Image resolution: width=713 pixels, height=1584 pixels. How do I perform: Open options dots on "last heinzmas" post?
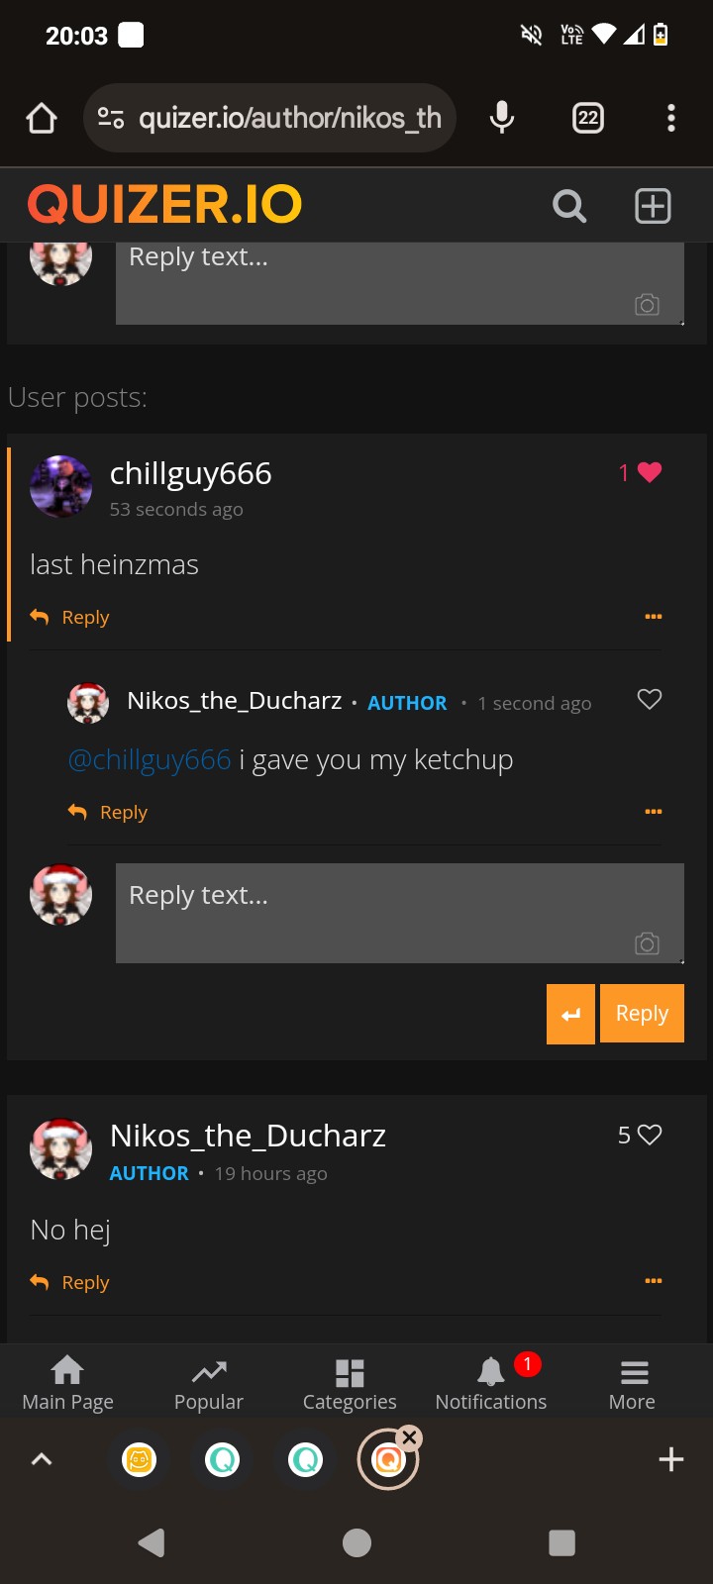tap(654, 617)
